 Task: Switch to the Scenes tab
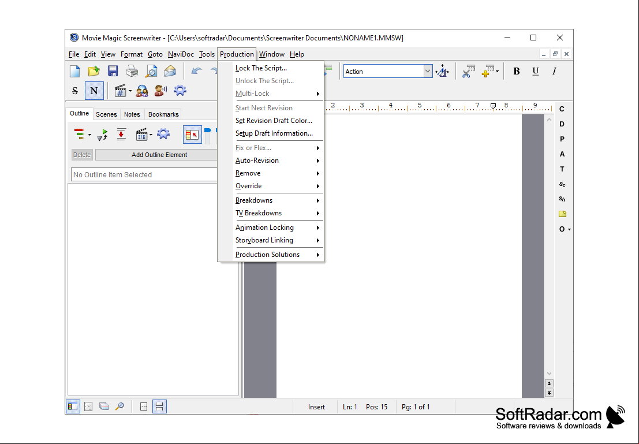(106, 114)
